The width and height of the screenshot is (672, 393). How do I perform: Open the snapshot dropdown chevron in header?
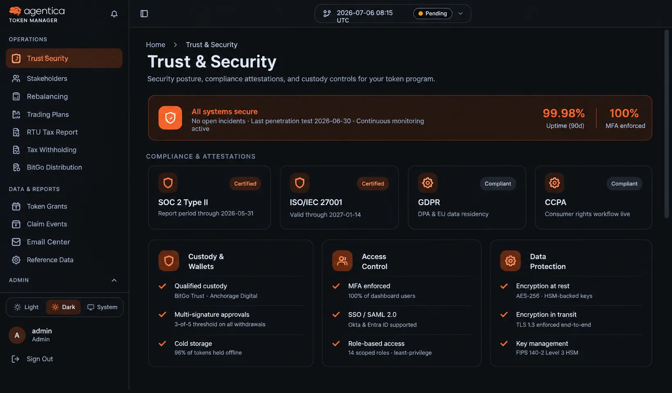(x=461, y=14)
